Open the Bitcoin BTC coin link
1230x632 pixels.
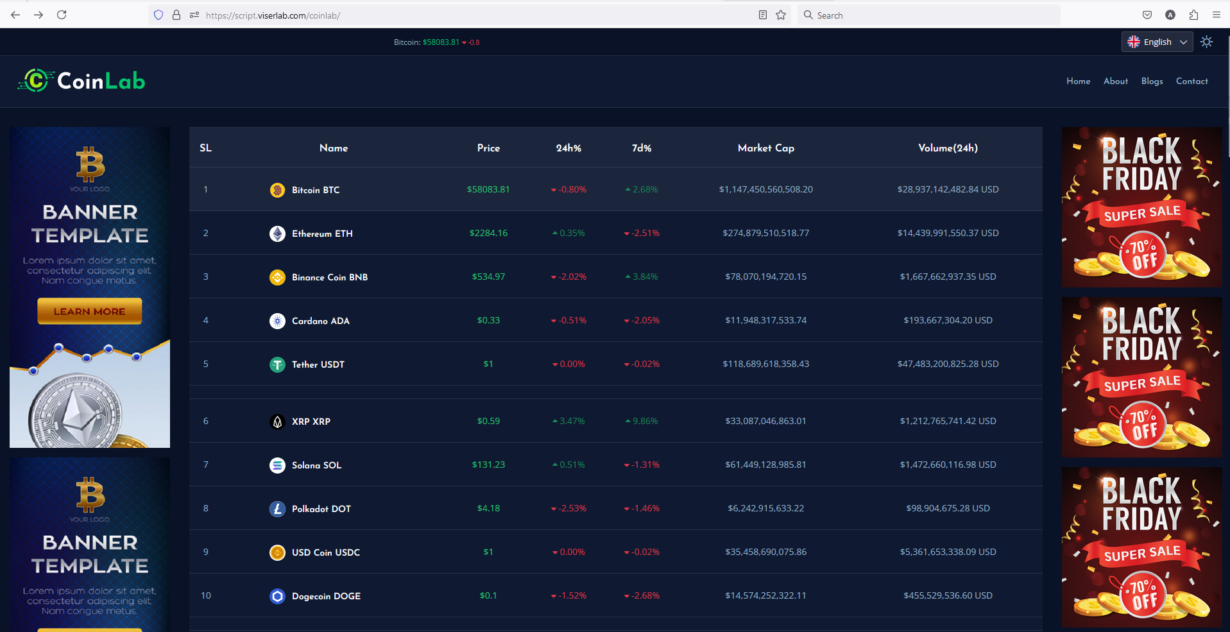pyautogui.click(x=316, y=190)
